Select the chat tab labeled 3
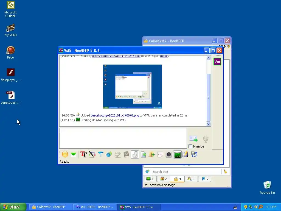Viewport: 281px width, 211px height. (177, 179)
